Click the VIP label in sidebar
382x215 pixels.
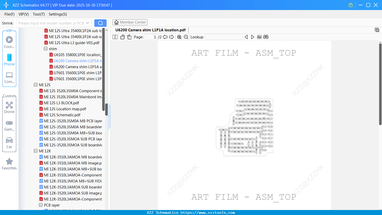click(x=9, y=31)
